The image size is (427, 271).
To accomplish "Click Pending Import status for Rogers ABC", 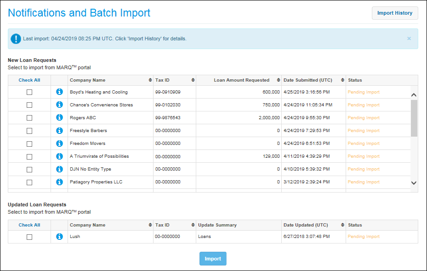I will point(364,118).
